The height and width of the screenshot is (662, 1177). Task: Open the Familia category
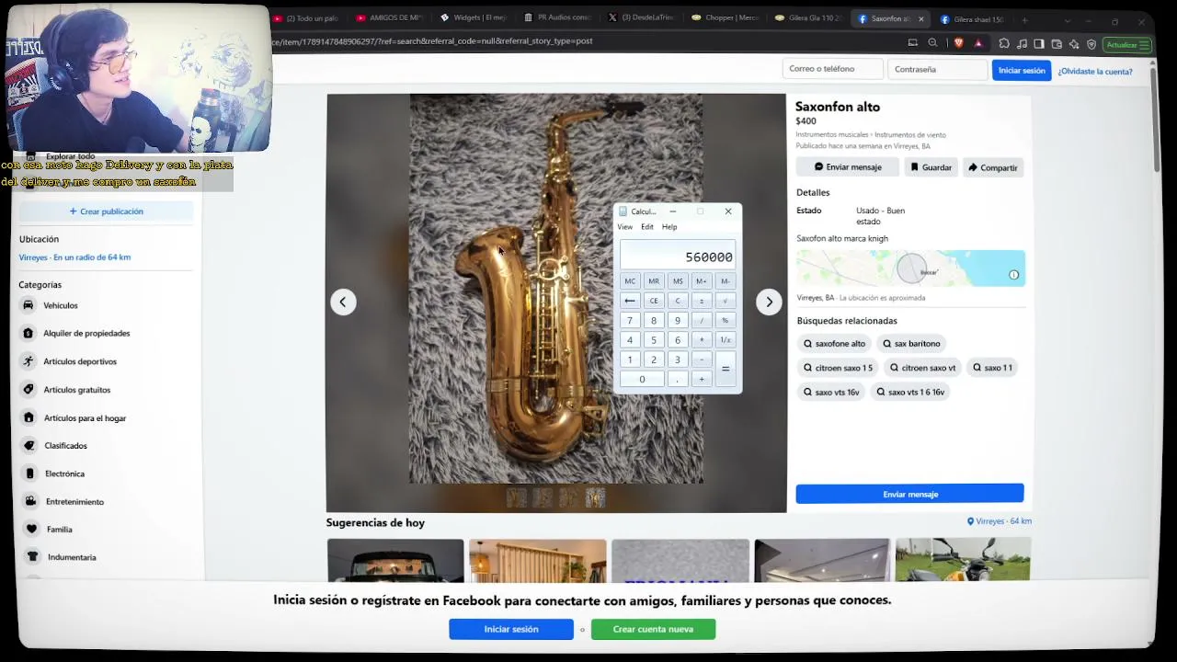coord(59,530)
